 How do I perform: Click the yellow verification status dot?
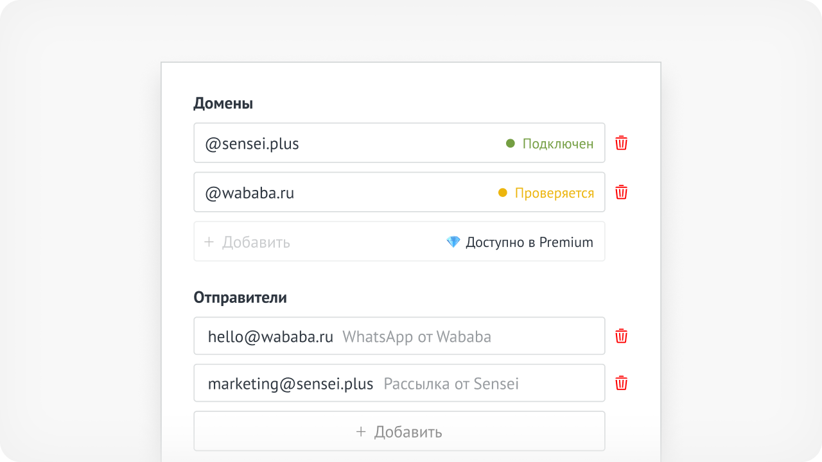point(503,193)
